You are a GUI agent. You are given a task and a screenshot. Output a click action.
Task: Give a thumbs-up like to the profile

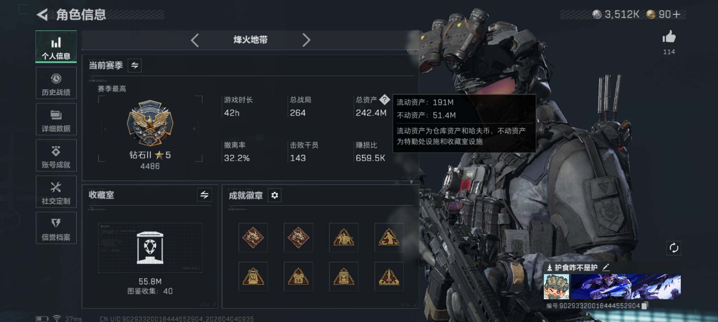(x=669, y=37)
